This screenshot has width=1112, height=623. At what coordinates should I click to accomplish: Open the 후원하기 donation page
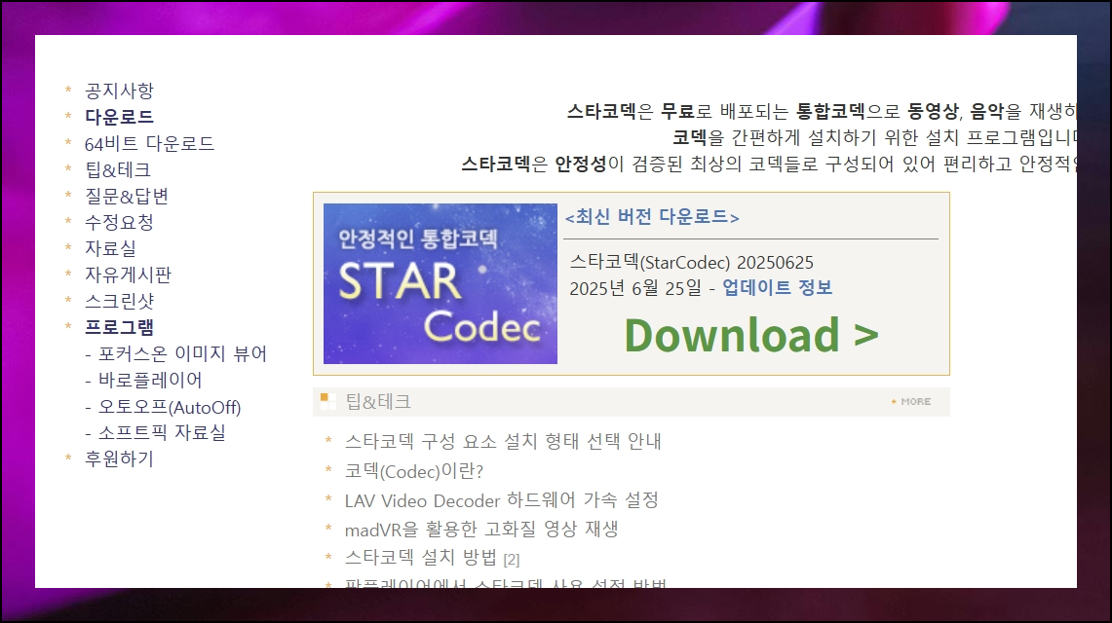tap(119, 458)
